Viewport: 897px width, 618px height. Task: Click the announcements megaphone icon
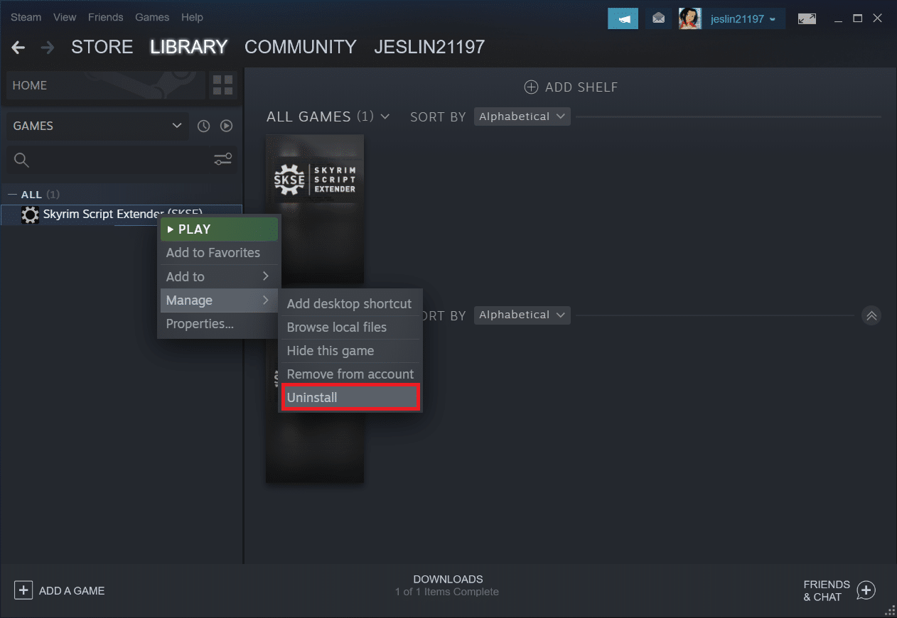click(623, 18)
